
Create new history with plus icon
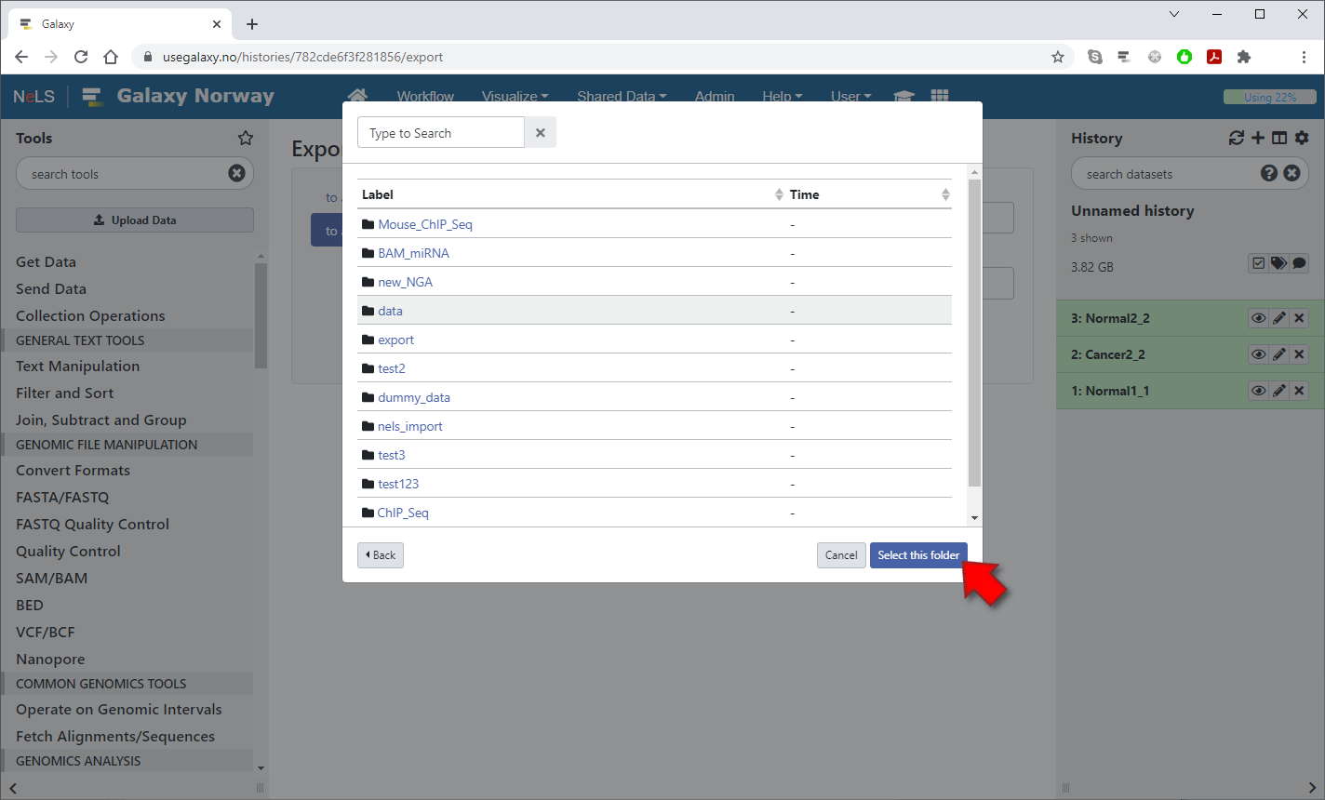click(1258, 138)
